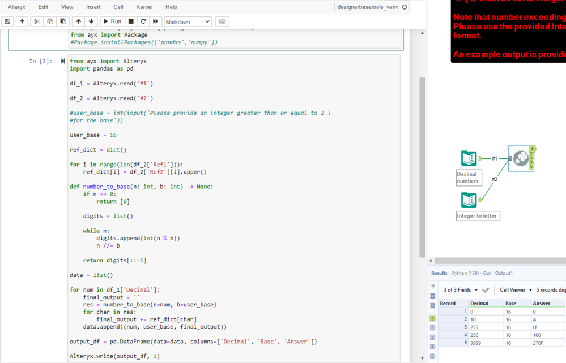Interrupt the kernel with the stop icon
Image resolution: width=566 pixels, height=363 pixels.
pos(130,21)
